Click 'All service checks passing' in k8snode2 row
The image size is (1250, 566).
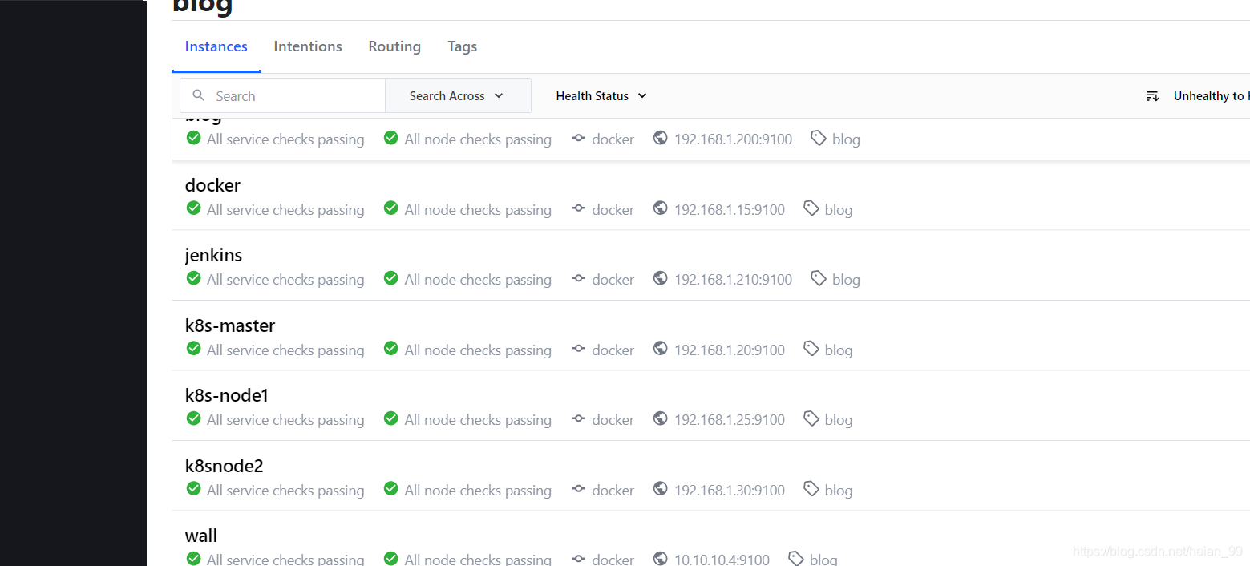[285, 491]
